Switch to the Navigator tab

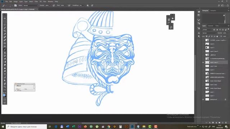tap(213, 10)
